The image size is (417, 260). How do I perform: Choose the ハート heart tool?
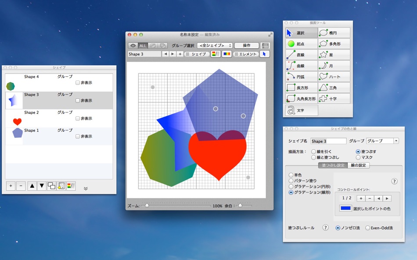(x=334, y=77)
